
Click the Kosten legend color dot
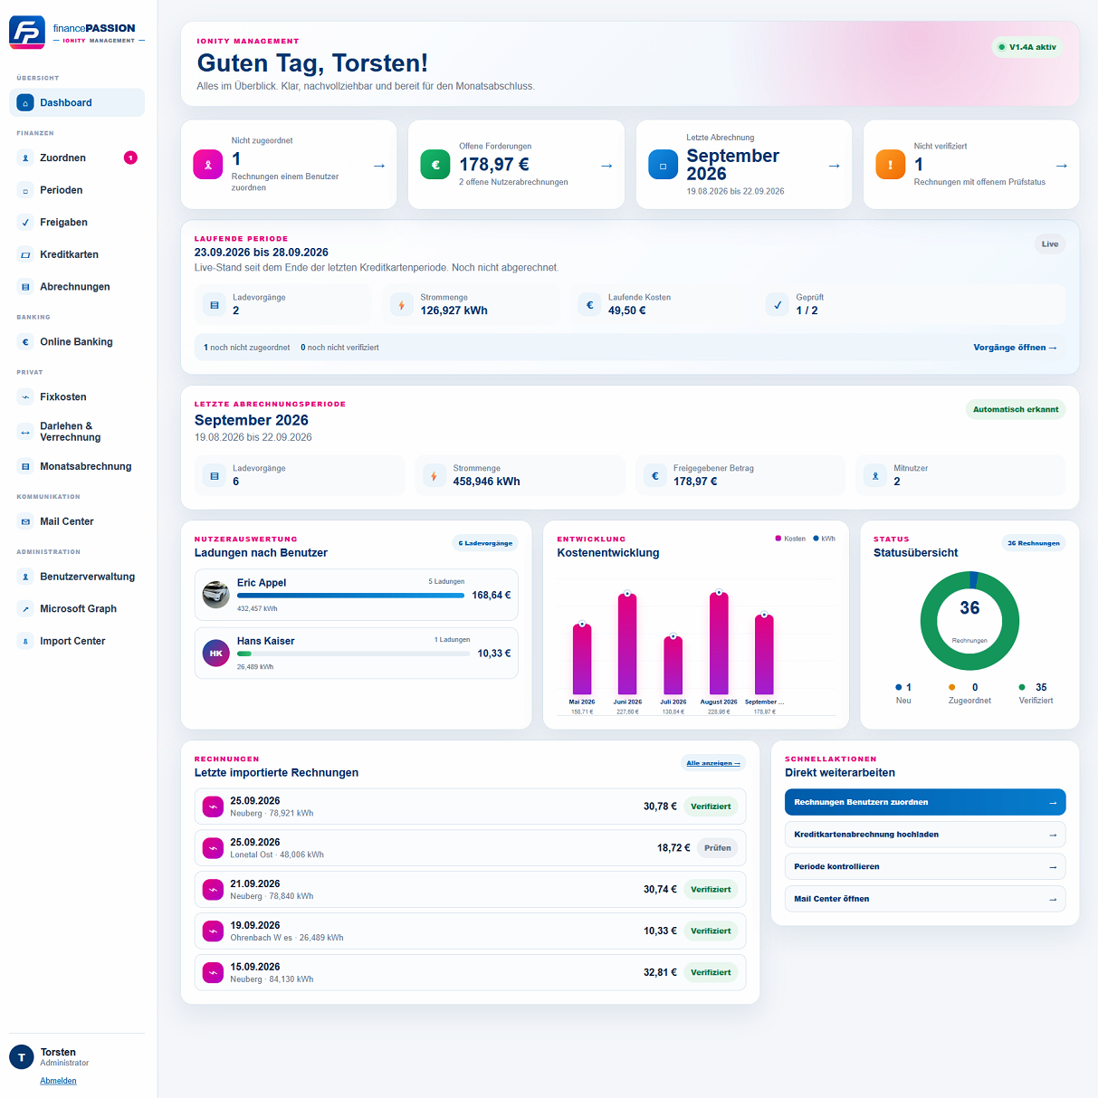[778, 539]
